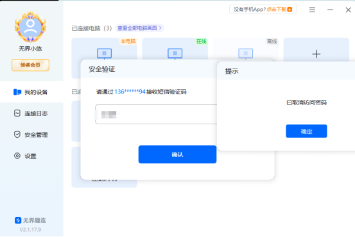The height and width of the screenshot is (237, 355).
Task: Click the plus icon to add a computer
Action: 316,54
